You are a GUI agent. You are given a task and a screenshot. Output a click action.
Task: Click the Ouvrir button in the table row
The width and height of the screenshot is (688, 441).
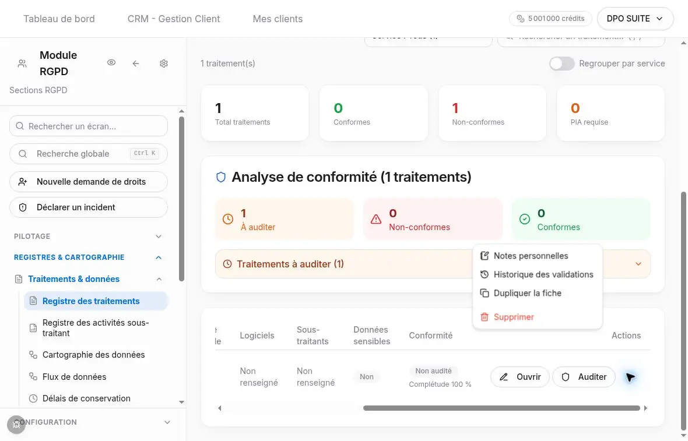(x=520, y=377)
